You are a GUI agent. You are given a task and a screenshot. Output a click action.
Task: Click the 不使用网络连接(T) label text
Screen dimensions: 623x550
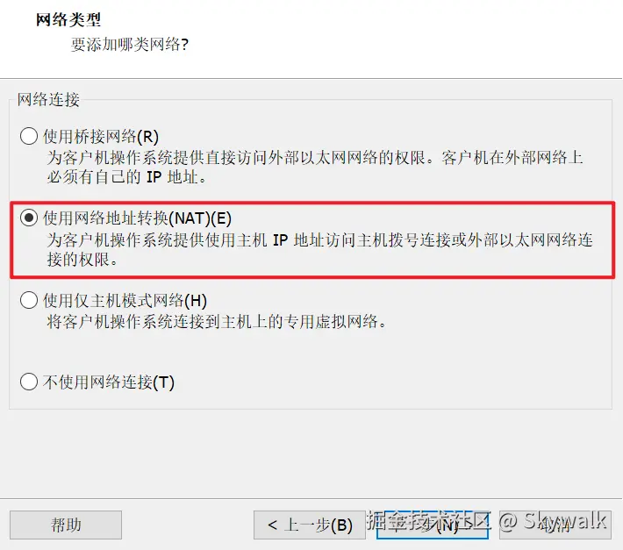point(109,382)
